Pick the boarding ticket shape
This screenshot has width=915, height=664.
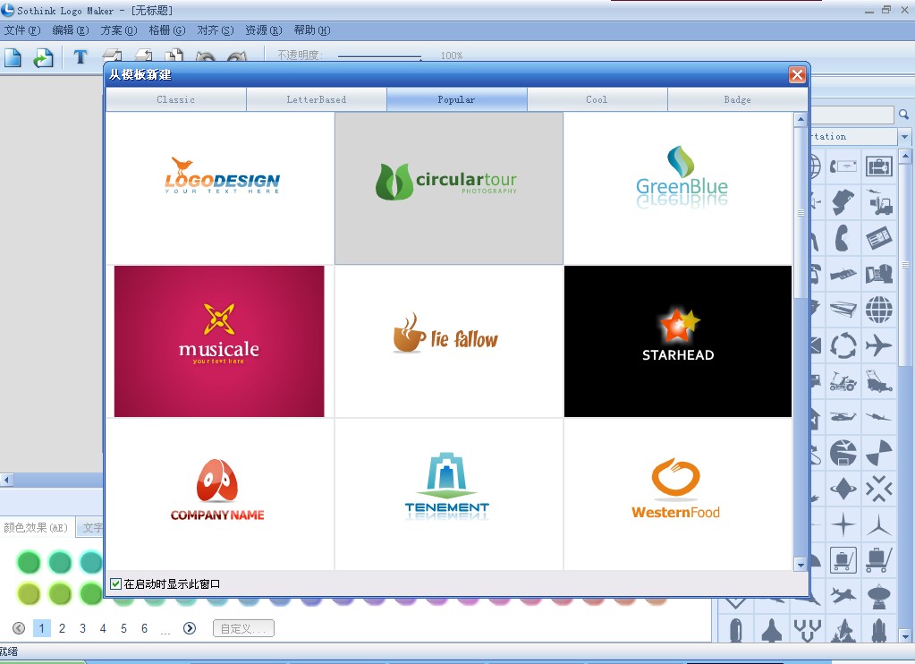coord(879,238)
